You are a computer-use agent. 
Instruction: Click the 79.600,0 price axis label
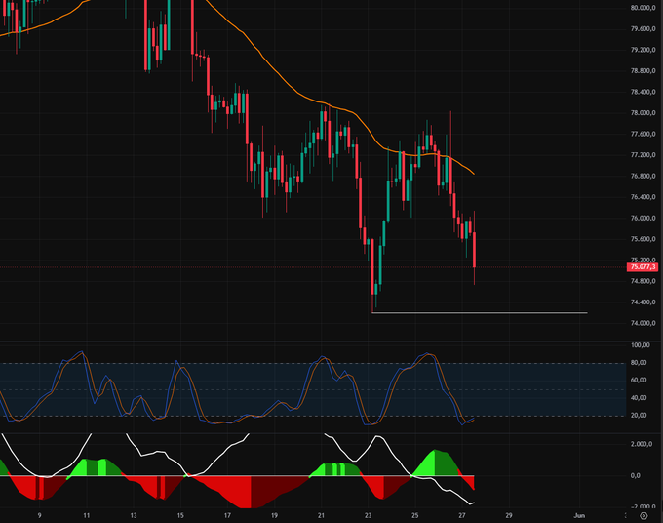(643, 28)
